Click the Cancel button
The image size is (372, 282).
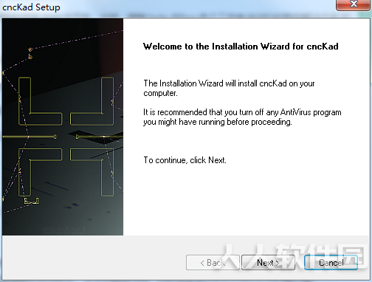tap(331, 263)
